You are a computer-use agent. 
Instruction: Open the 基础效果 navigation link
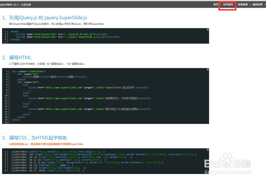257,5
